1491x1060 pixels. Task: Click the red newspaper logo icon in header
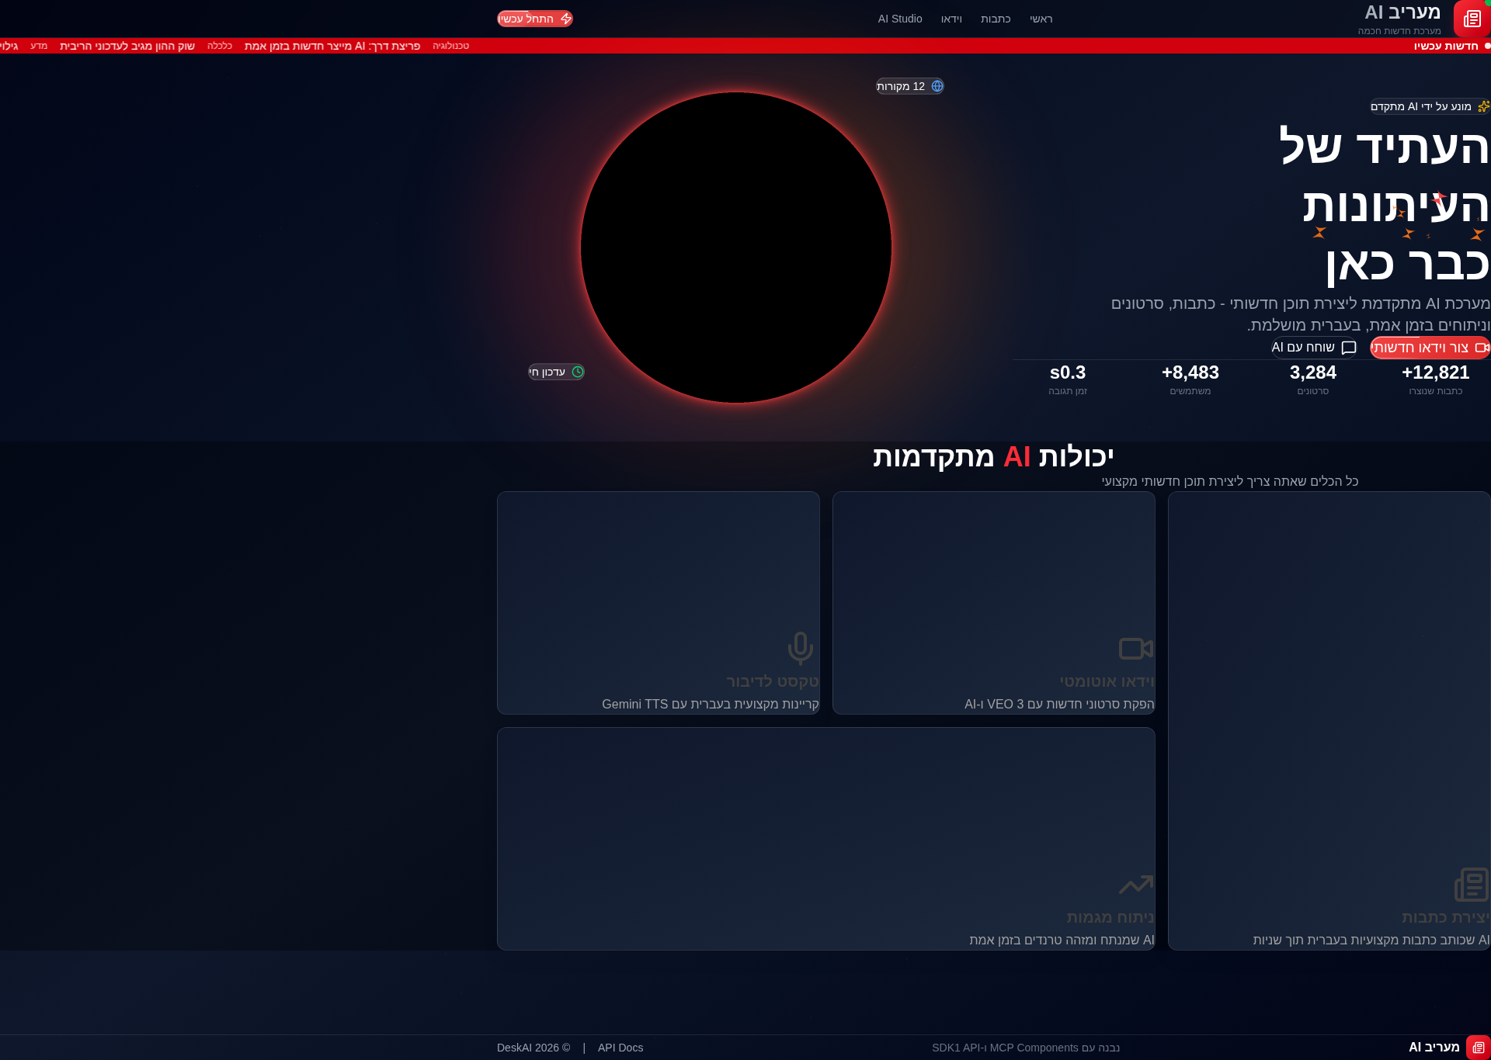[x=1472, y=19]
